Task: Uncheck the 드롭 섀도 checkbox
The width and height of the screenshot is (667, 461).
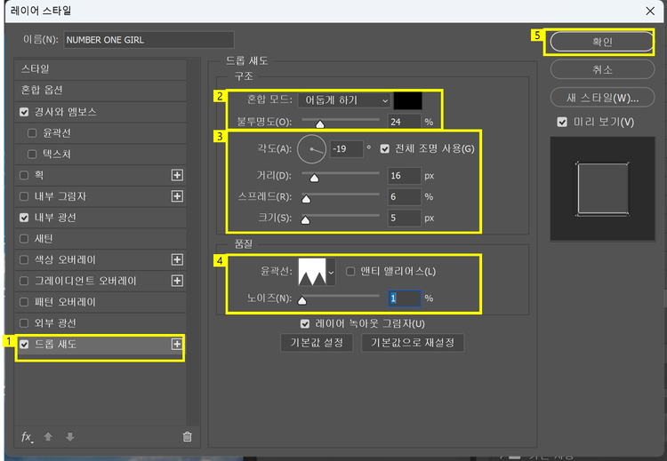Action: (24, 344)
